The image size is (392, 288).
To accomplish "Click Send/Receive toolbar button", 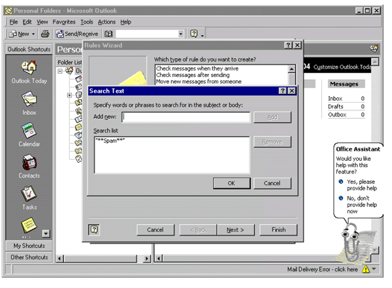I will [77, 34].
